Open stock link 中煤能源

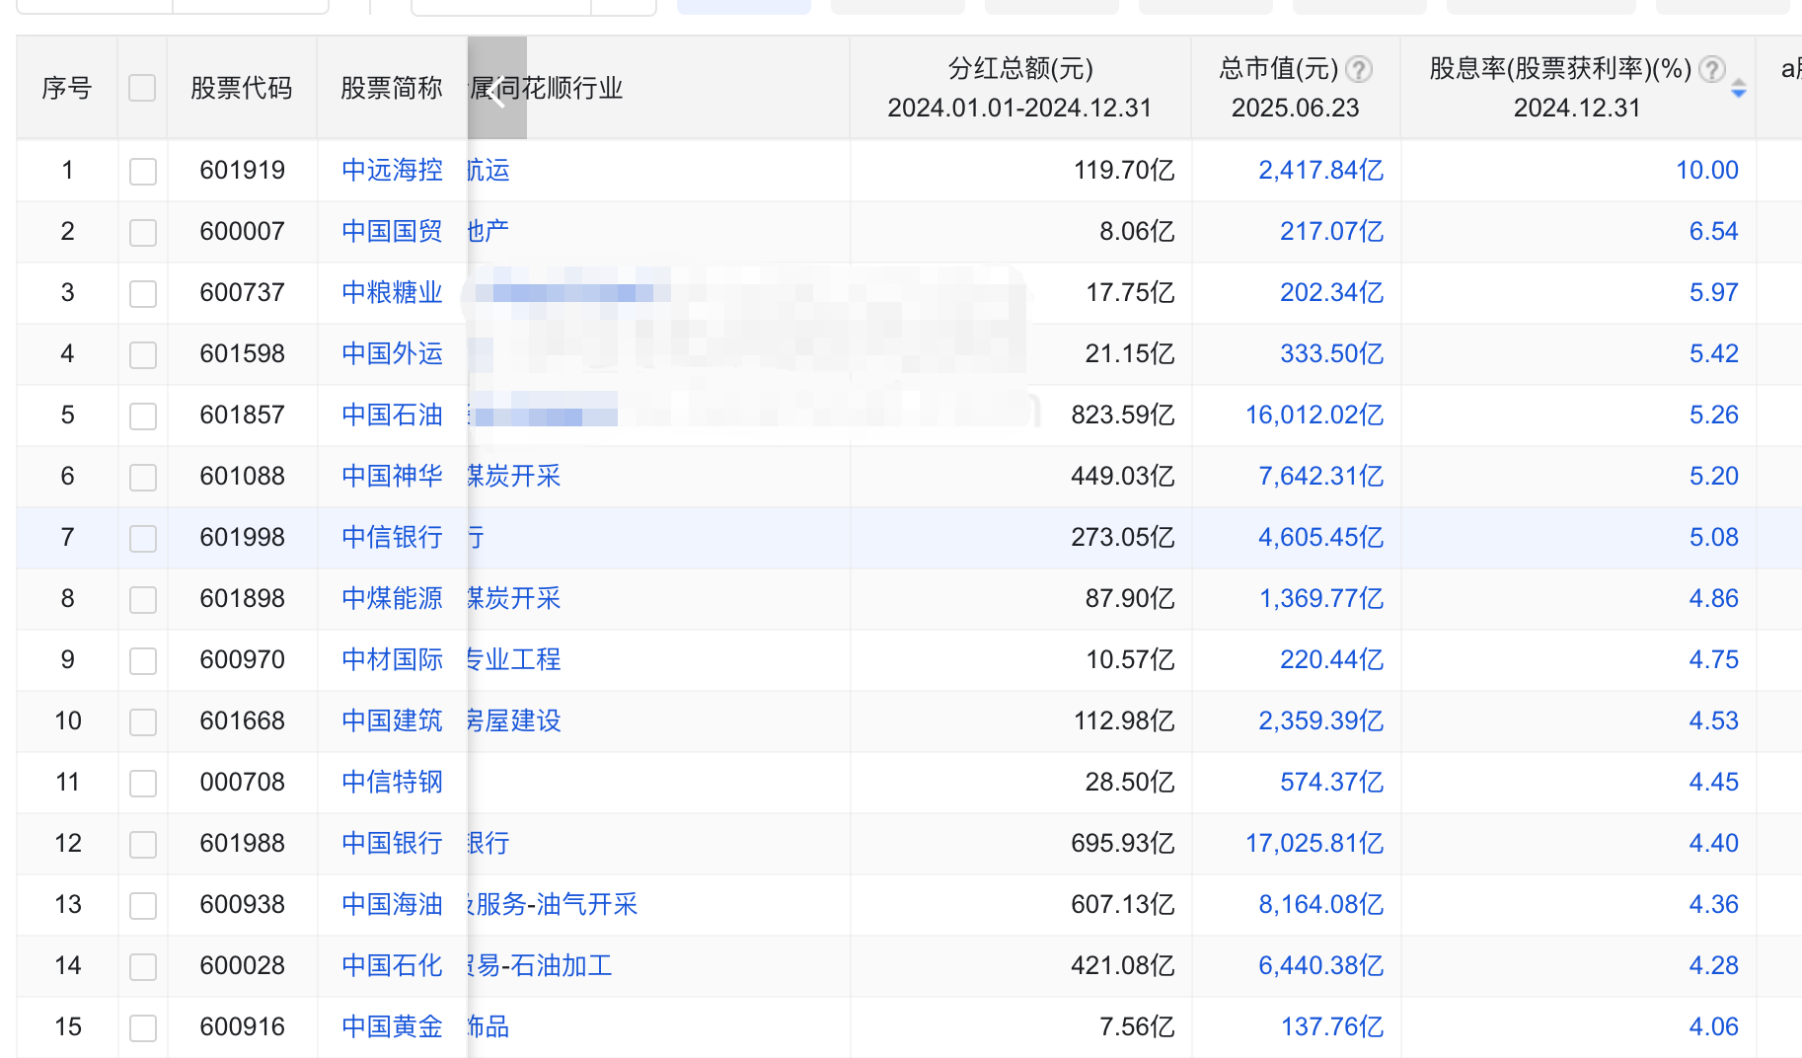[392, 598]
